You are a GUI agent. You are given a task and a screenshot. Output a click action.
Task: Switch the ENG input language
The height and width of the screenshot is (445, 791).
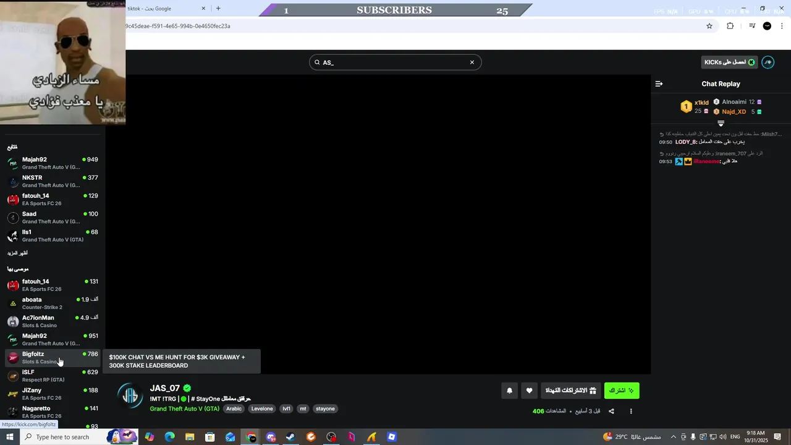735,437
